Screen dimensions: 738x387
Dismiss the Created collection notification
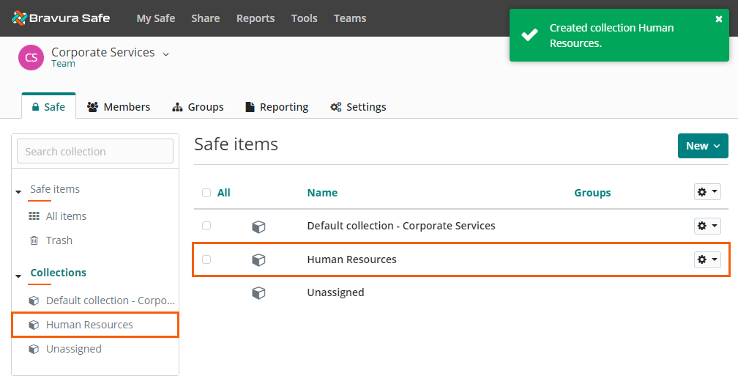point(719,19)
